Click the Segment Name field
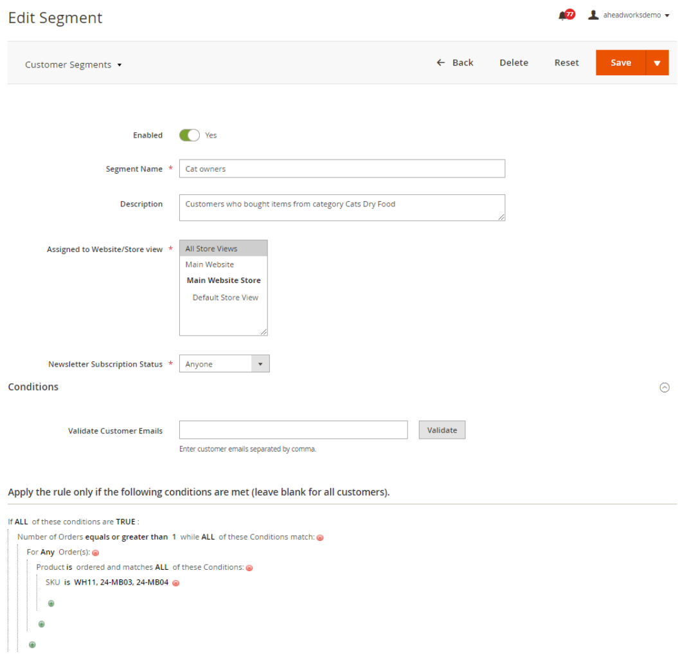This screenshot has width=678, height=656. click(x=342, y=169)
